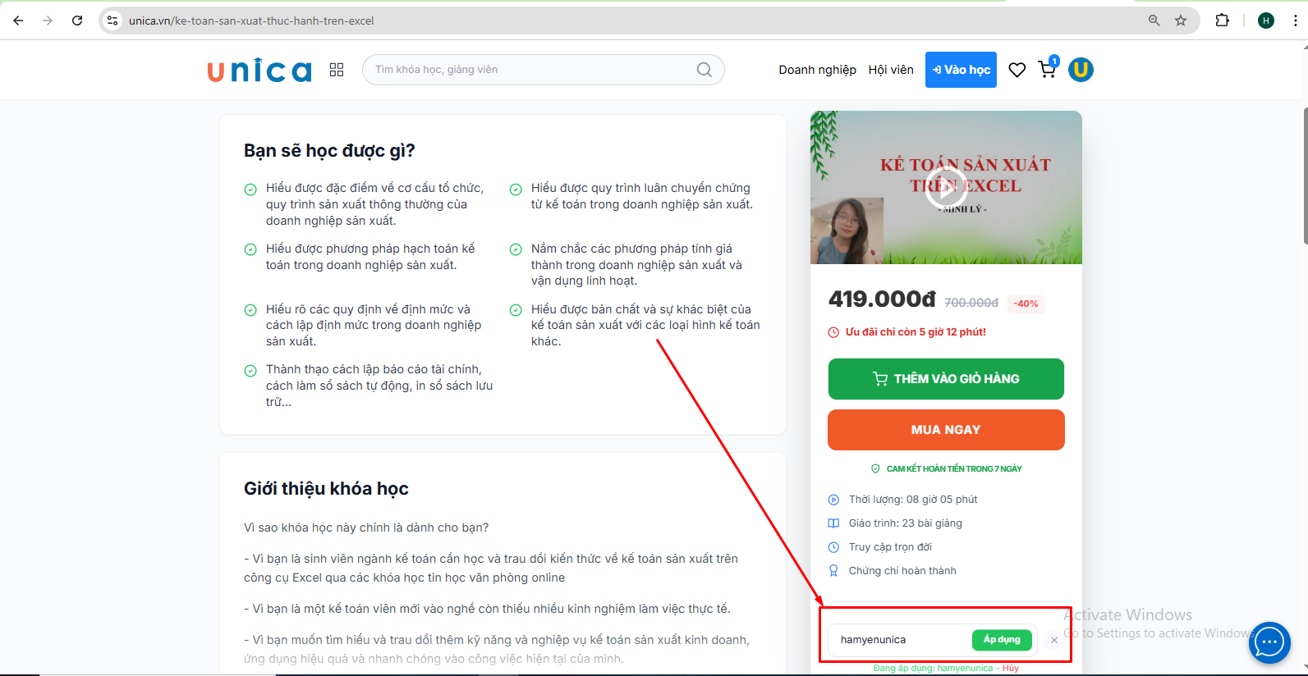
Task: Open the course categories grid icon
Action: click(337, 70)
